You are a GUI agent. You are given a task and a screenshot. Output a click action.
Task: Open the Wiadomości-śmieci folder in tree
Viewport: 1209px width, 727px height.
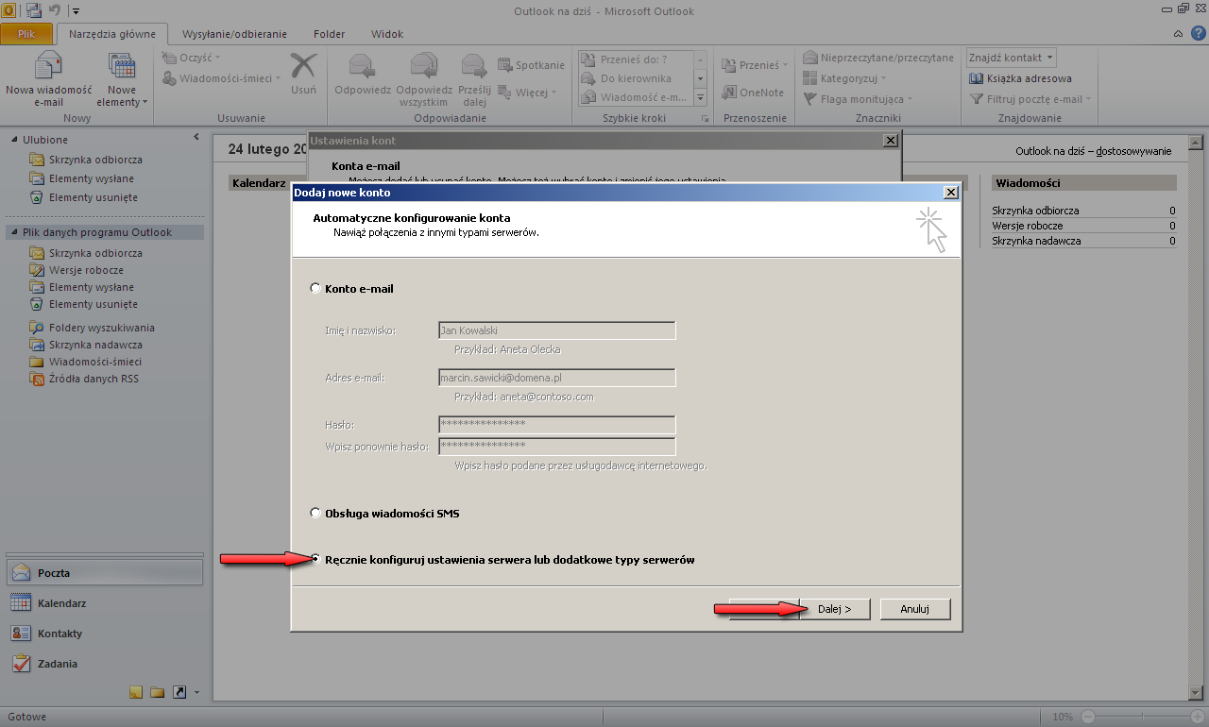coord(94,362)
